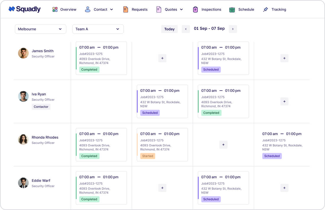
Task: Add shift for Eddie Warf in second day column
Action: (x=162, y=188)
